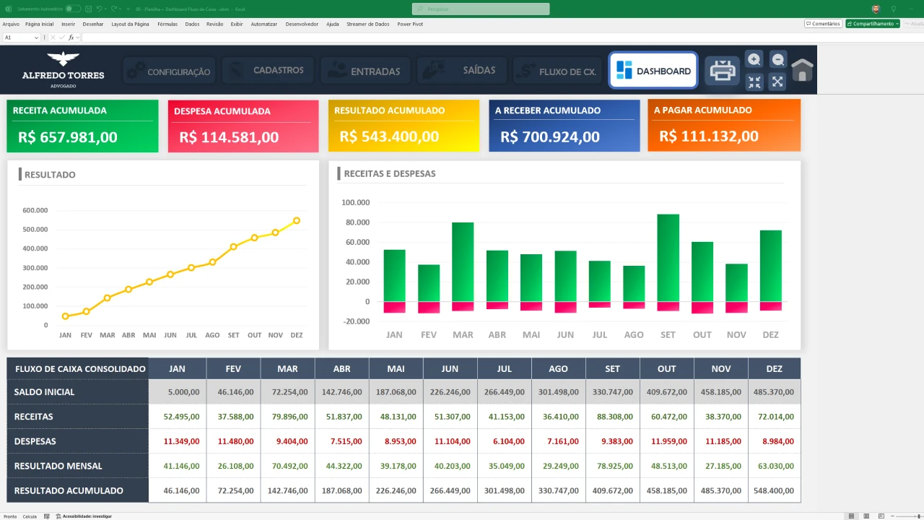Go to home via the house icon
This screenshot has height=520, width=924.
tap(802, 71)
